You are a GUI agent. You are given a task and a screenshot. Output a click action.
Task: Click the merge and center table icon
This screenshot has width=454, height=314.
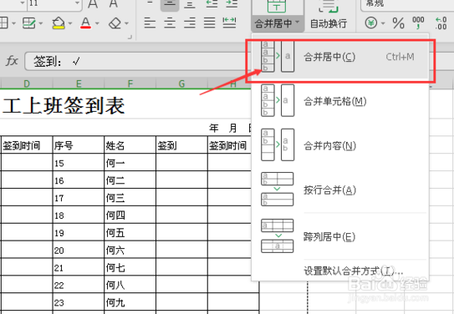tap(277, 6)
